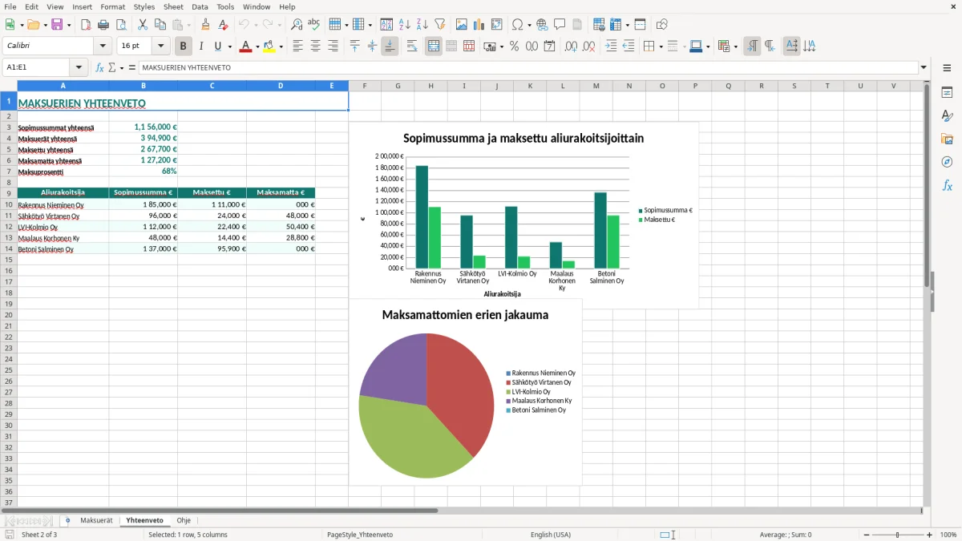This screenshot has height=541, width=962.
Task: Click the Insert Image icon
Action: pos(462,25)
